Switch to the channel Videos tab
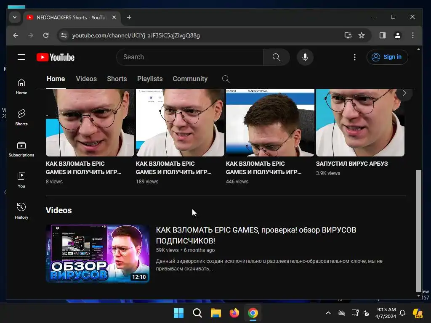The image size is (431, 323). point(86,79)
